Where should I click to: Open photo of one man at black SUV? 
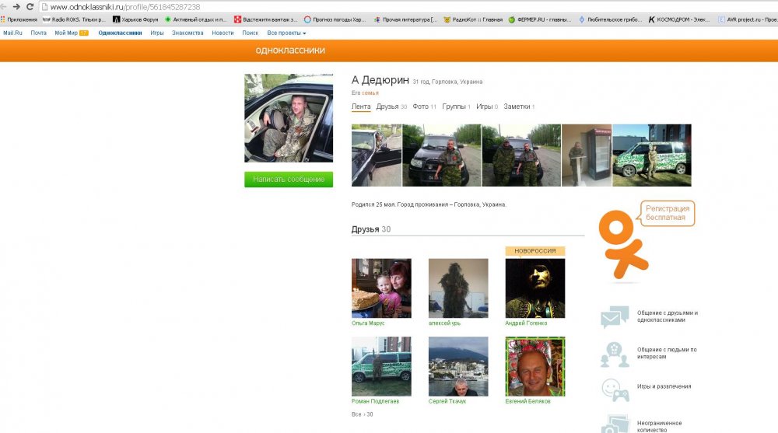(442, 155)
